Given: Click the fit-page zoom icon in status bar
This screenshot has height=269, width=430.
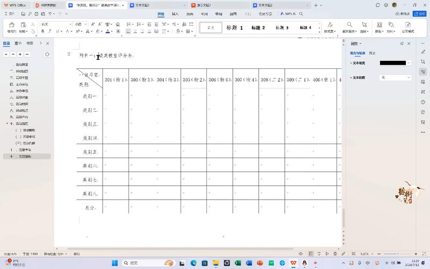Looking at the screenshot, I should 354,254.
